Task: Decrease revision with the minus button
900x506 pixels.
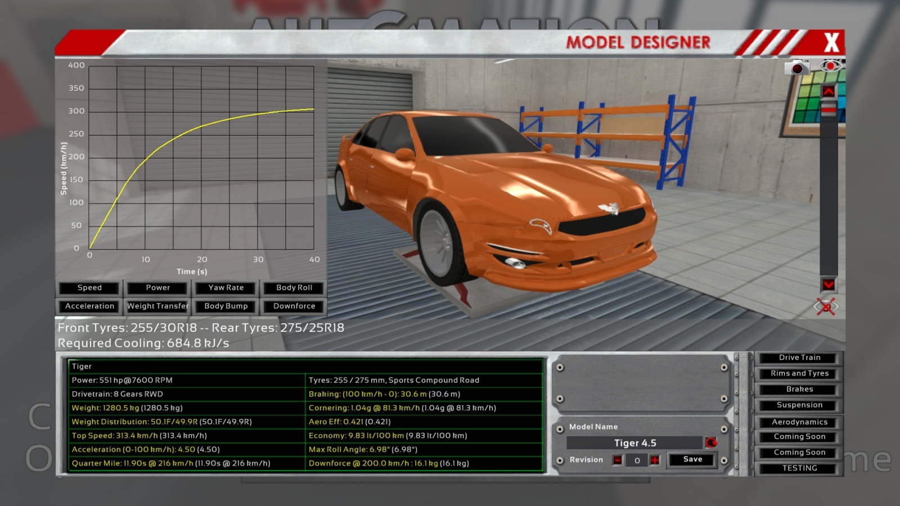Action: click(618, 460)
